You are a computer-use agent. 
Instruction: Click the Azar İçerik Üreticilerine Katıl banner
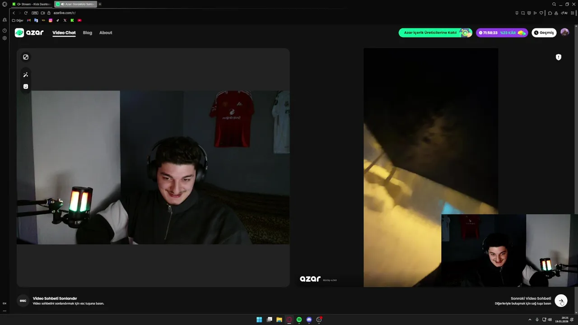pyautogui.click(x=435, y=32)
